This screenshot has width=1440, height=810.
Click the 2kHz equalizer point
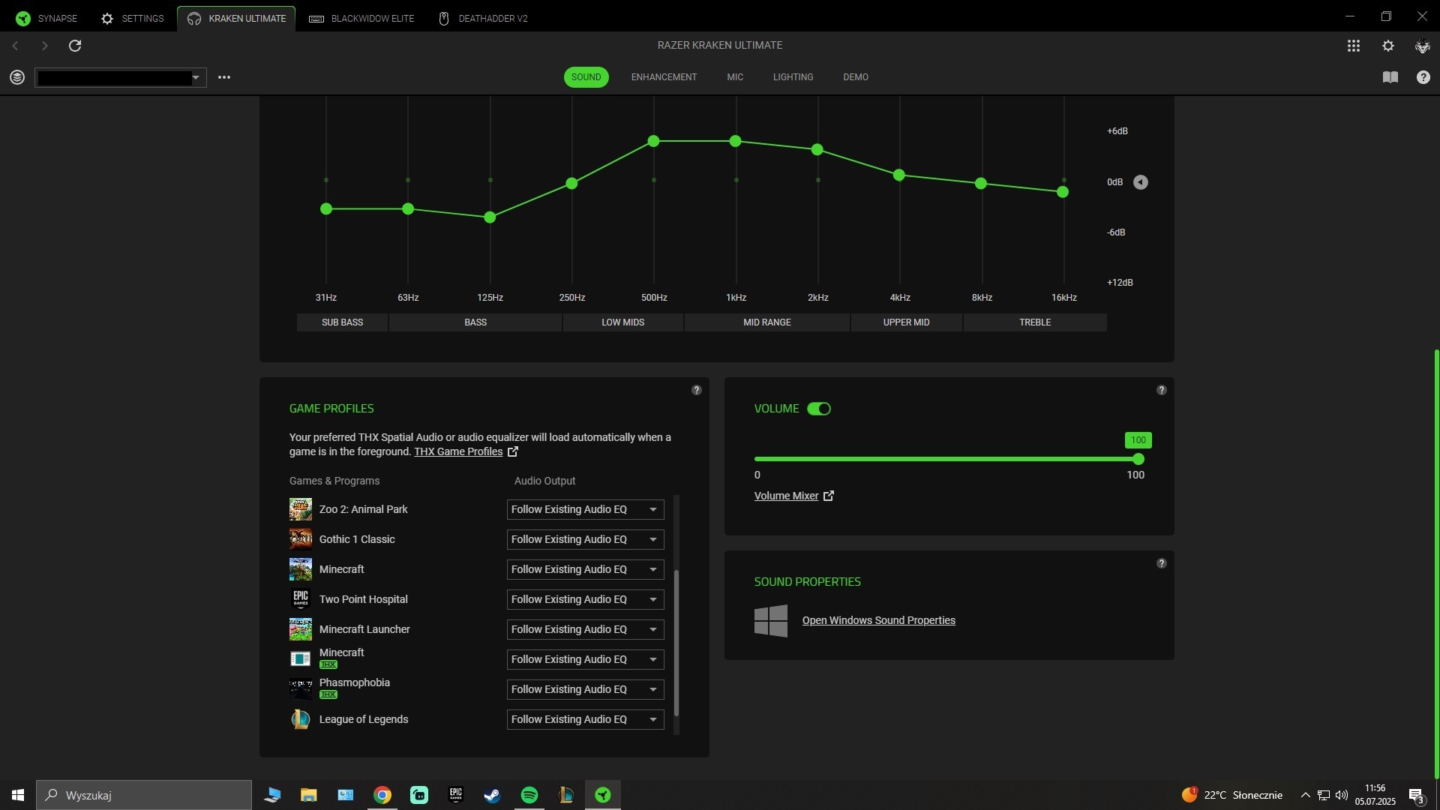(817, 150)
